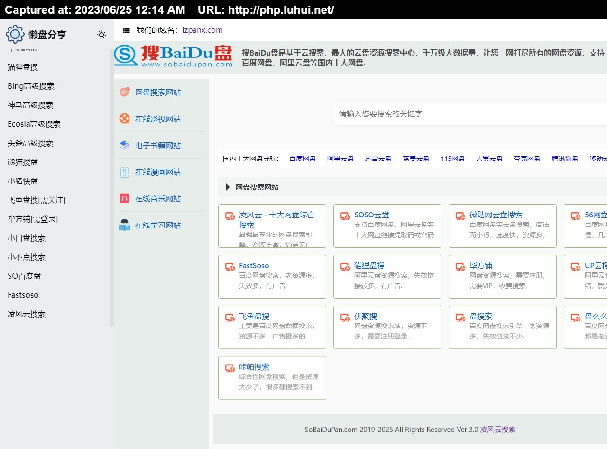This screenshot has width=607, height=449.
Task: Click the icon on the 微贴网云盘搜索 card
Action: click(460, 216)
